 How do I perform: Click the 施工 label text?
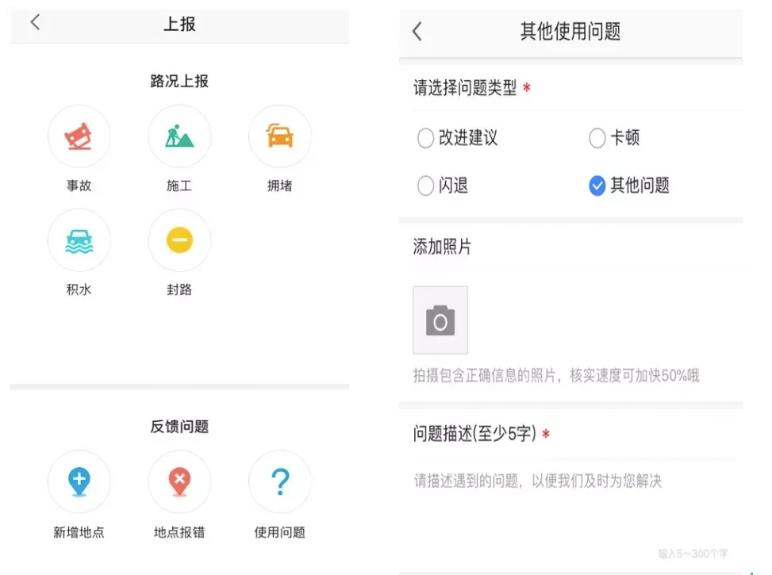(179, 186)
